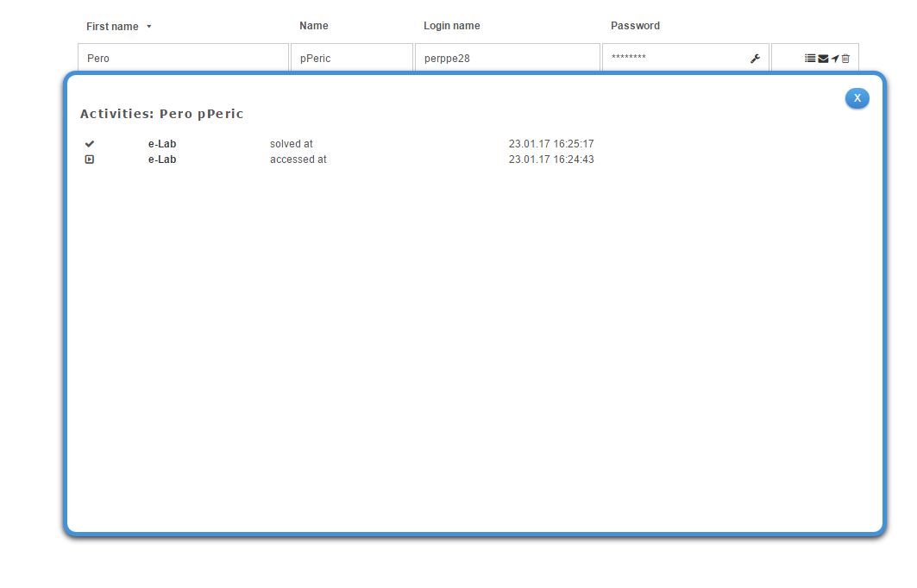The image size is (917, 588).
Task: Select the First name field containing Pero
Action: coord(183,59)
